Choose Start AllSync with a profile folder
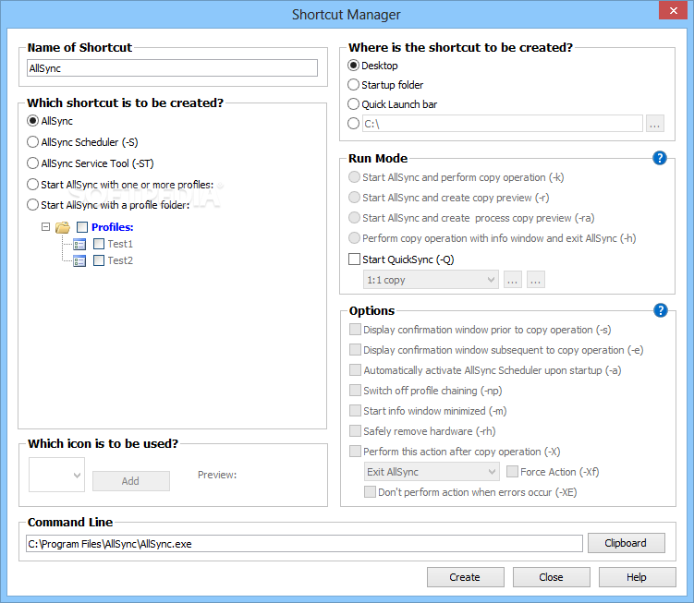 (x=32, y=205)
